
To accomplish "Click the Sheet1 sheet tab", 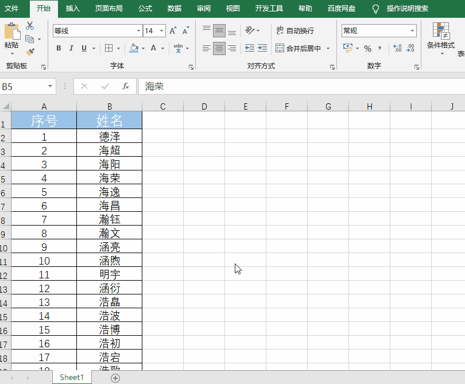I will pyautogui.click(x=72, y=377).
